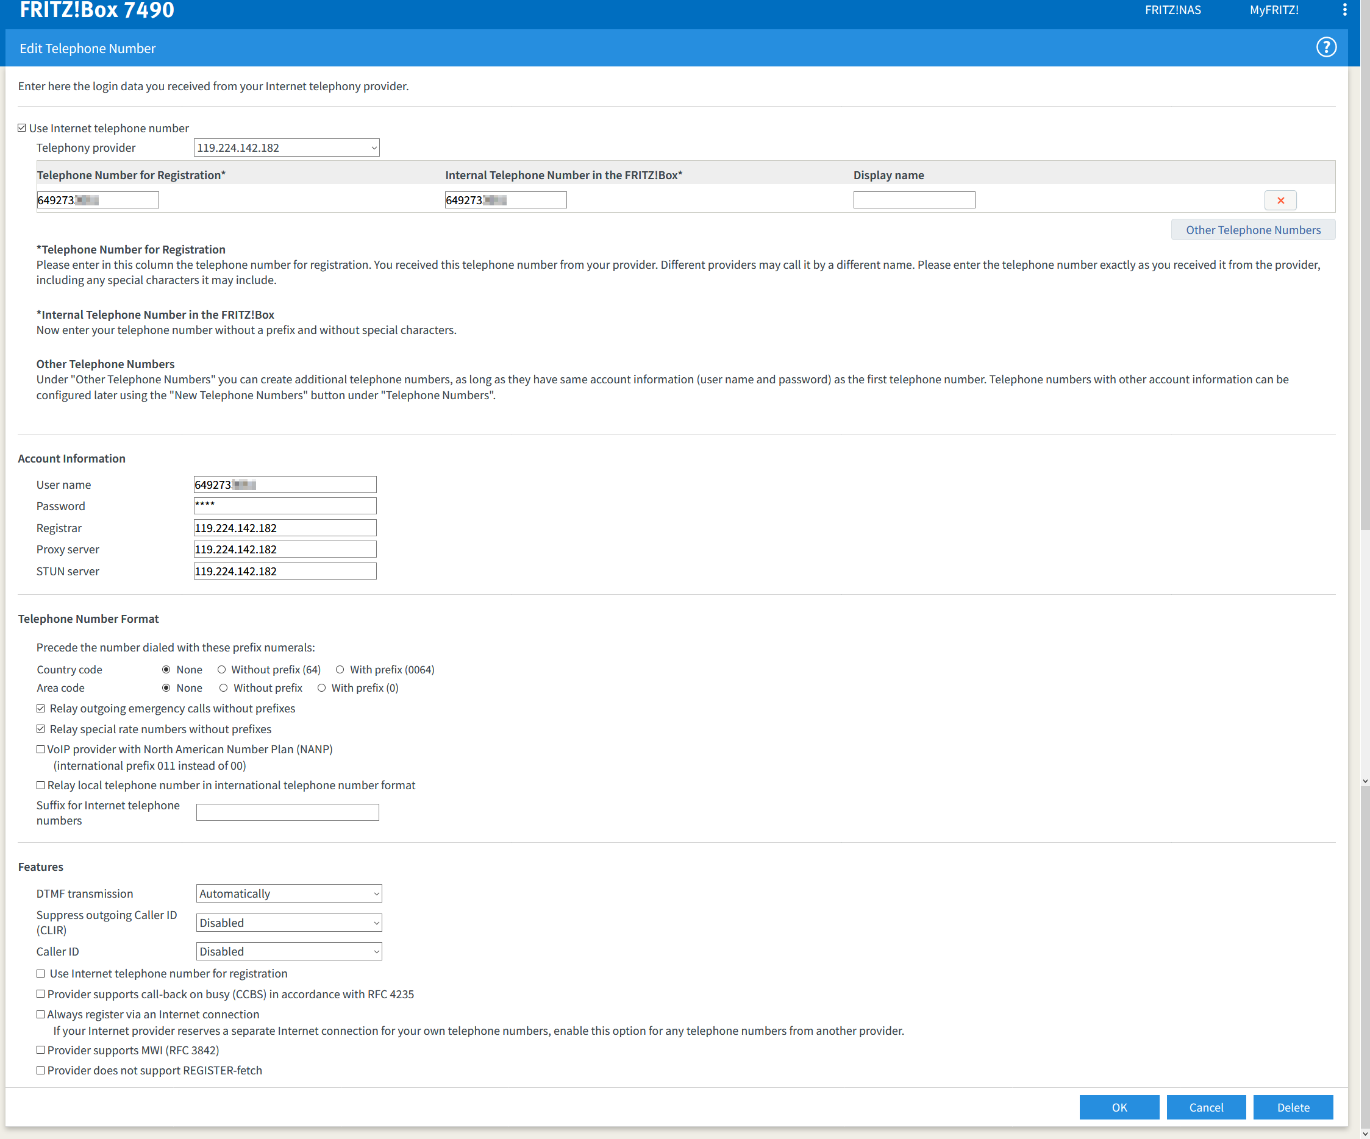Enable Provider supports MWI (RFC 3842)

(x=41, y=1051)
